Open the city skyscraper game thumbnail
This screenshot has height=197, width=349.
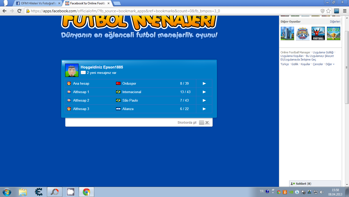pos(287,34)
